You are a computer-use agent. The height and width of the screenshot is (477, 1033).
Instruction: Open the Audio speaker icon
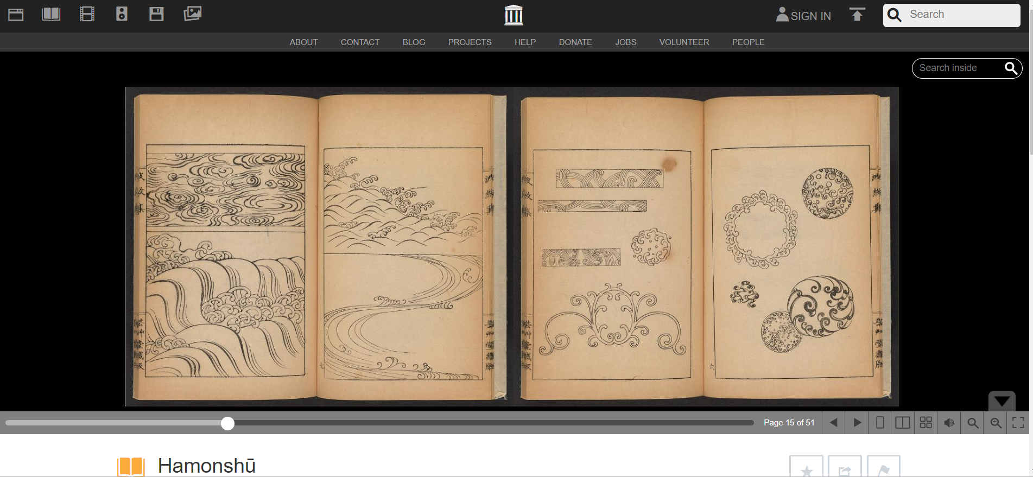click(122, 14)
